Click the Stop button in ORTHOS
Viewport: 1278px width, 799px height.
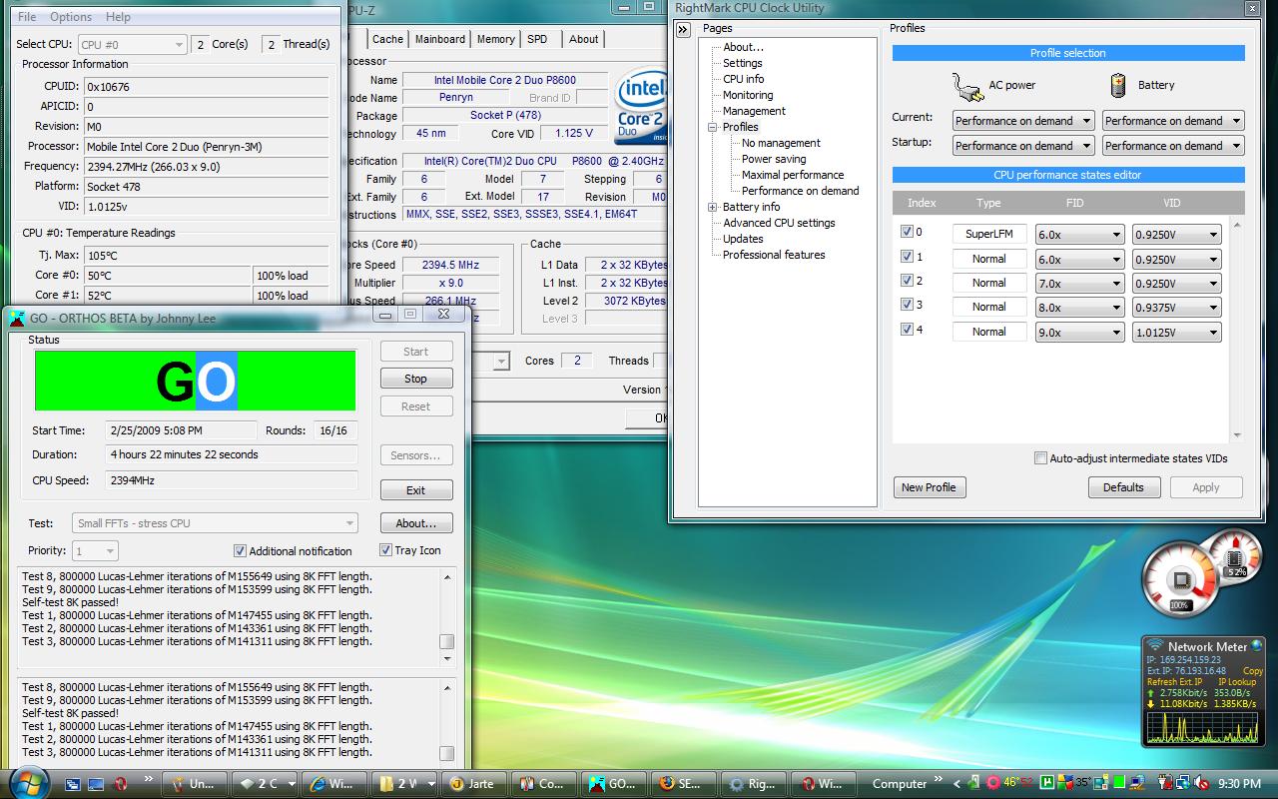pos(416,379)
